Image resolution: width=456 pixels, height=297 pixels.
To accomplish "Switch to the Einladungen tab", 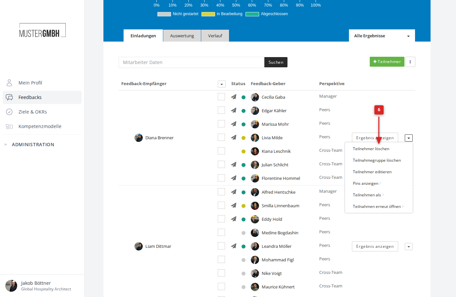I will pos(143,36).
